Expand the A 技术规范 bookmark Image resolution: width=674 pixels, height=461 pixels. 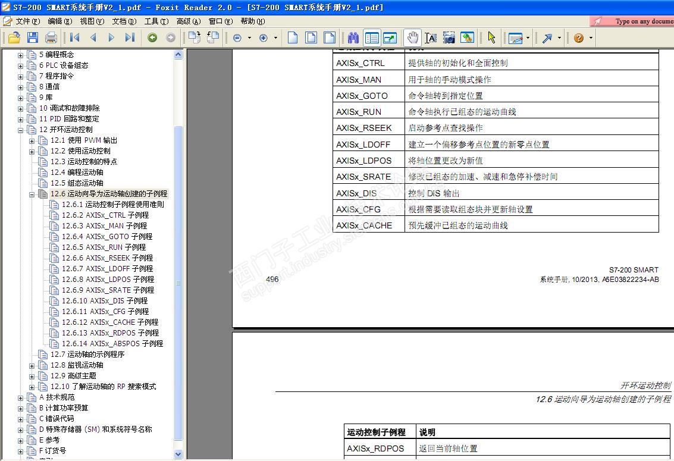point(20,398)
